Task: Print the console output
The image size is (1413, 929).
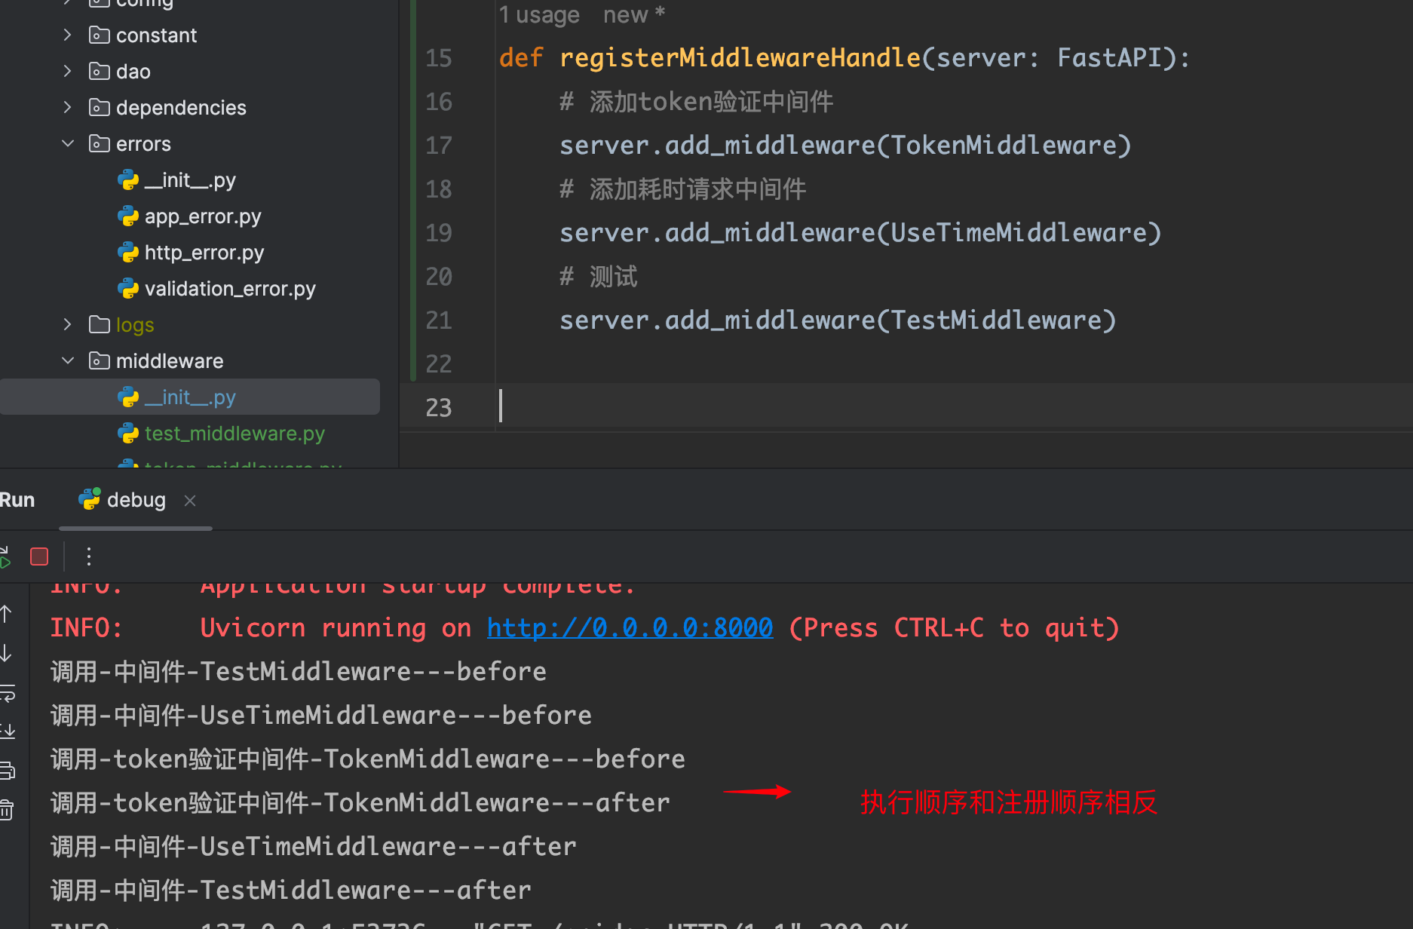Action: pos(7,770)
